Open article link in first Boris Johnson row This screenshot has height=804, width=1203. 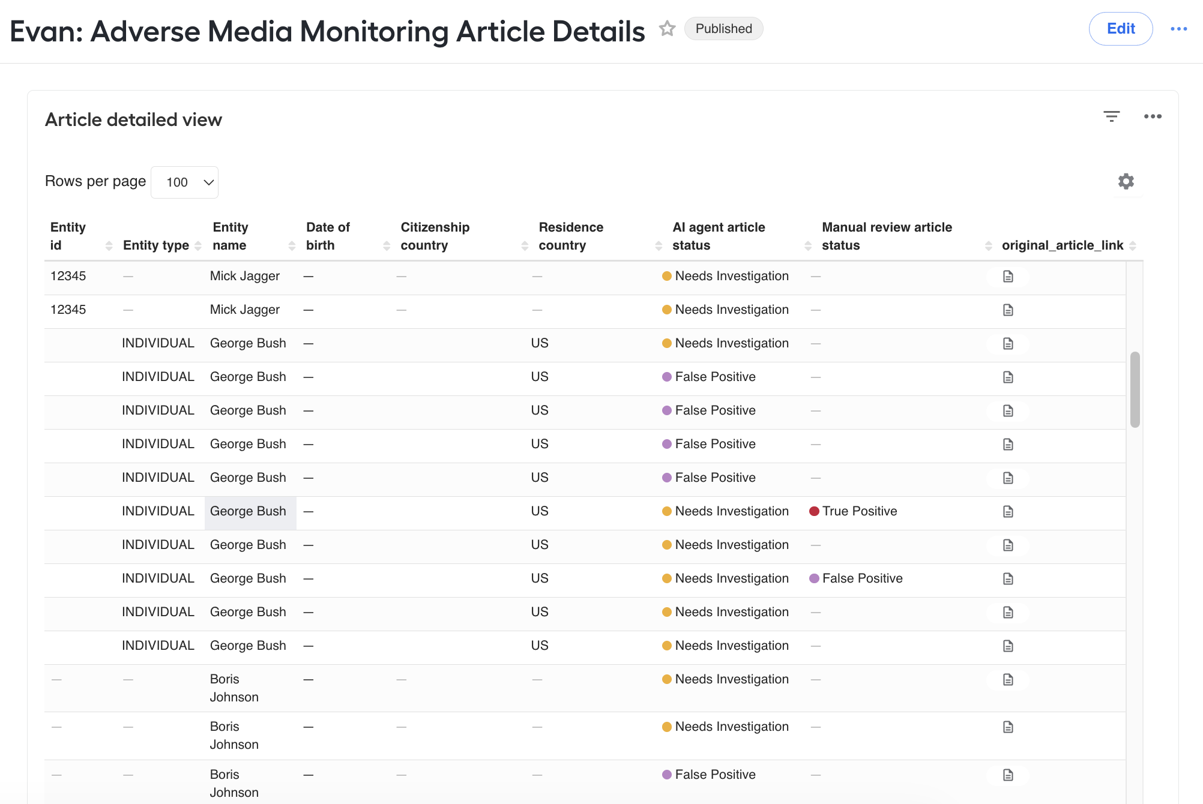[x=1008, y=680]
